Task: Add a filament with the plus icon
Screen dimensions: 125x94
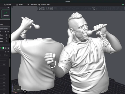Action: pos(1,32)
